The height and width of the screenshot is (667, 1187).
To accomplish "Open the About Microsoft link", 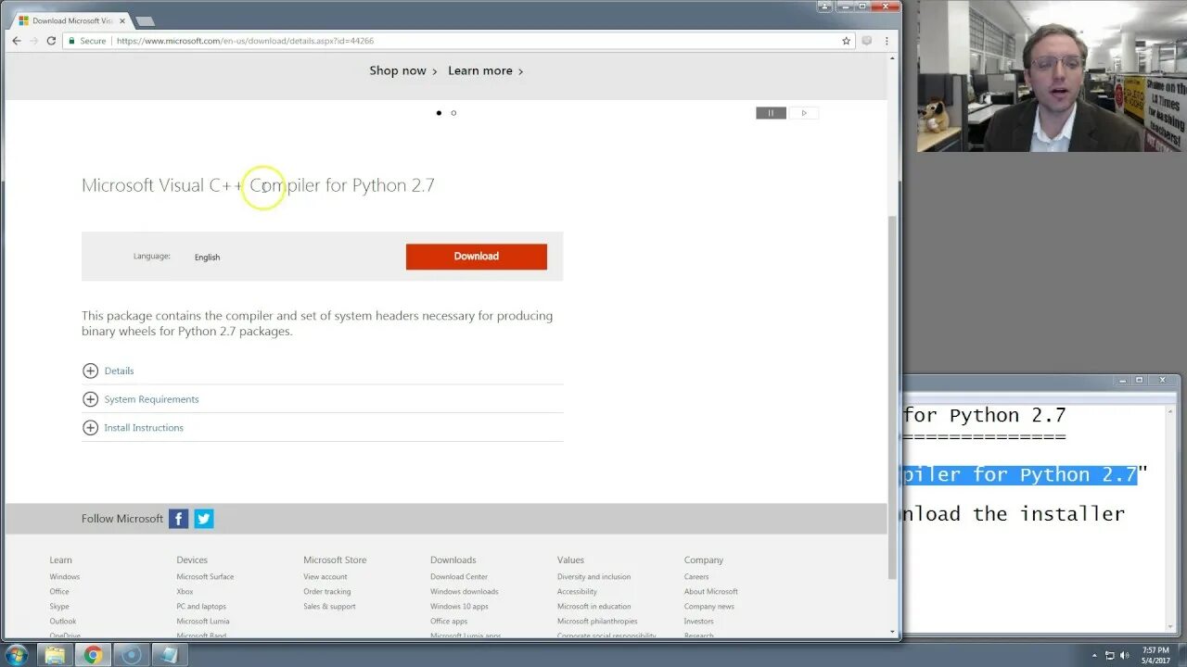I will [x=711, y=591].
